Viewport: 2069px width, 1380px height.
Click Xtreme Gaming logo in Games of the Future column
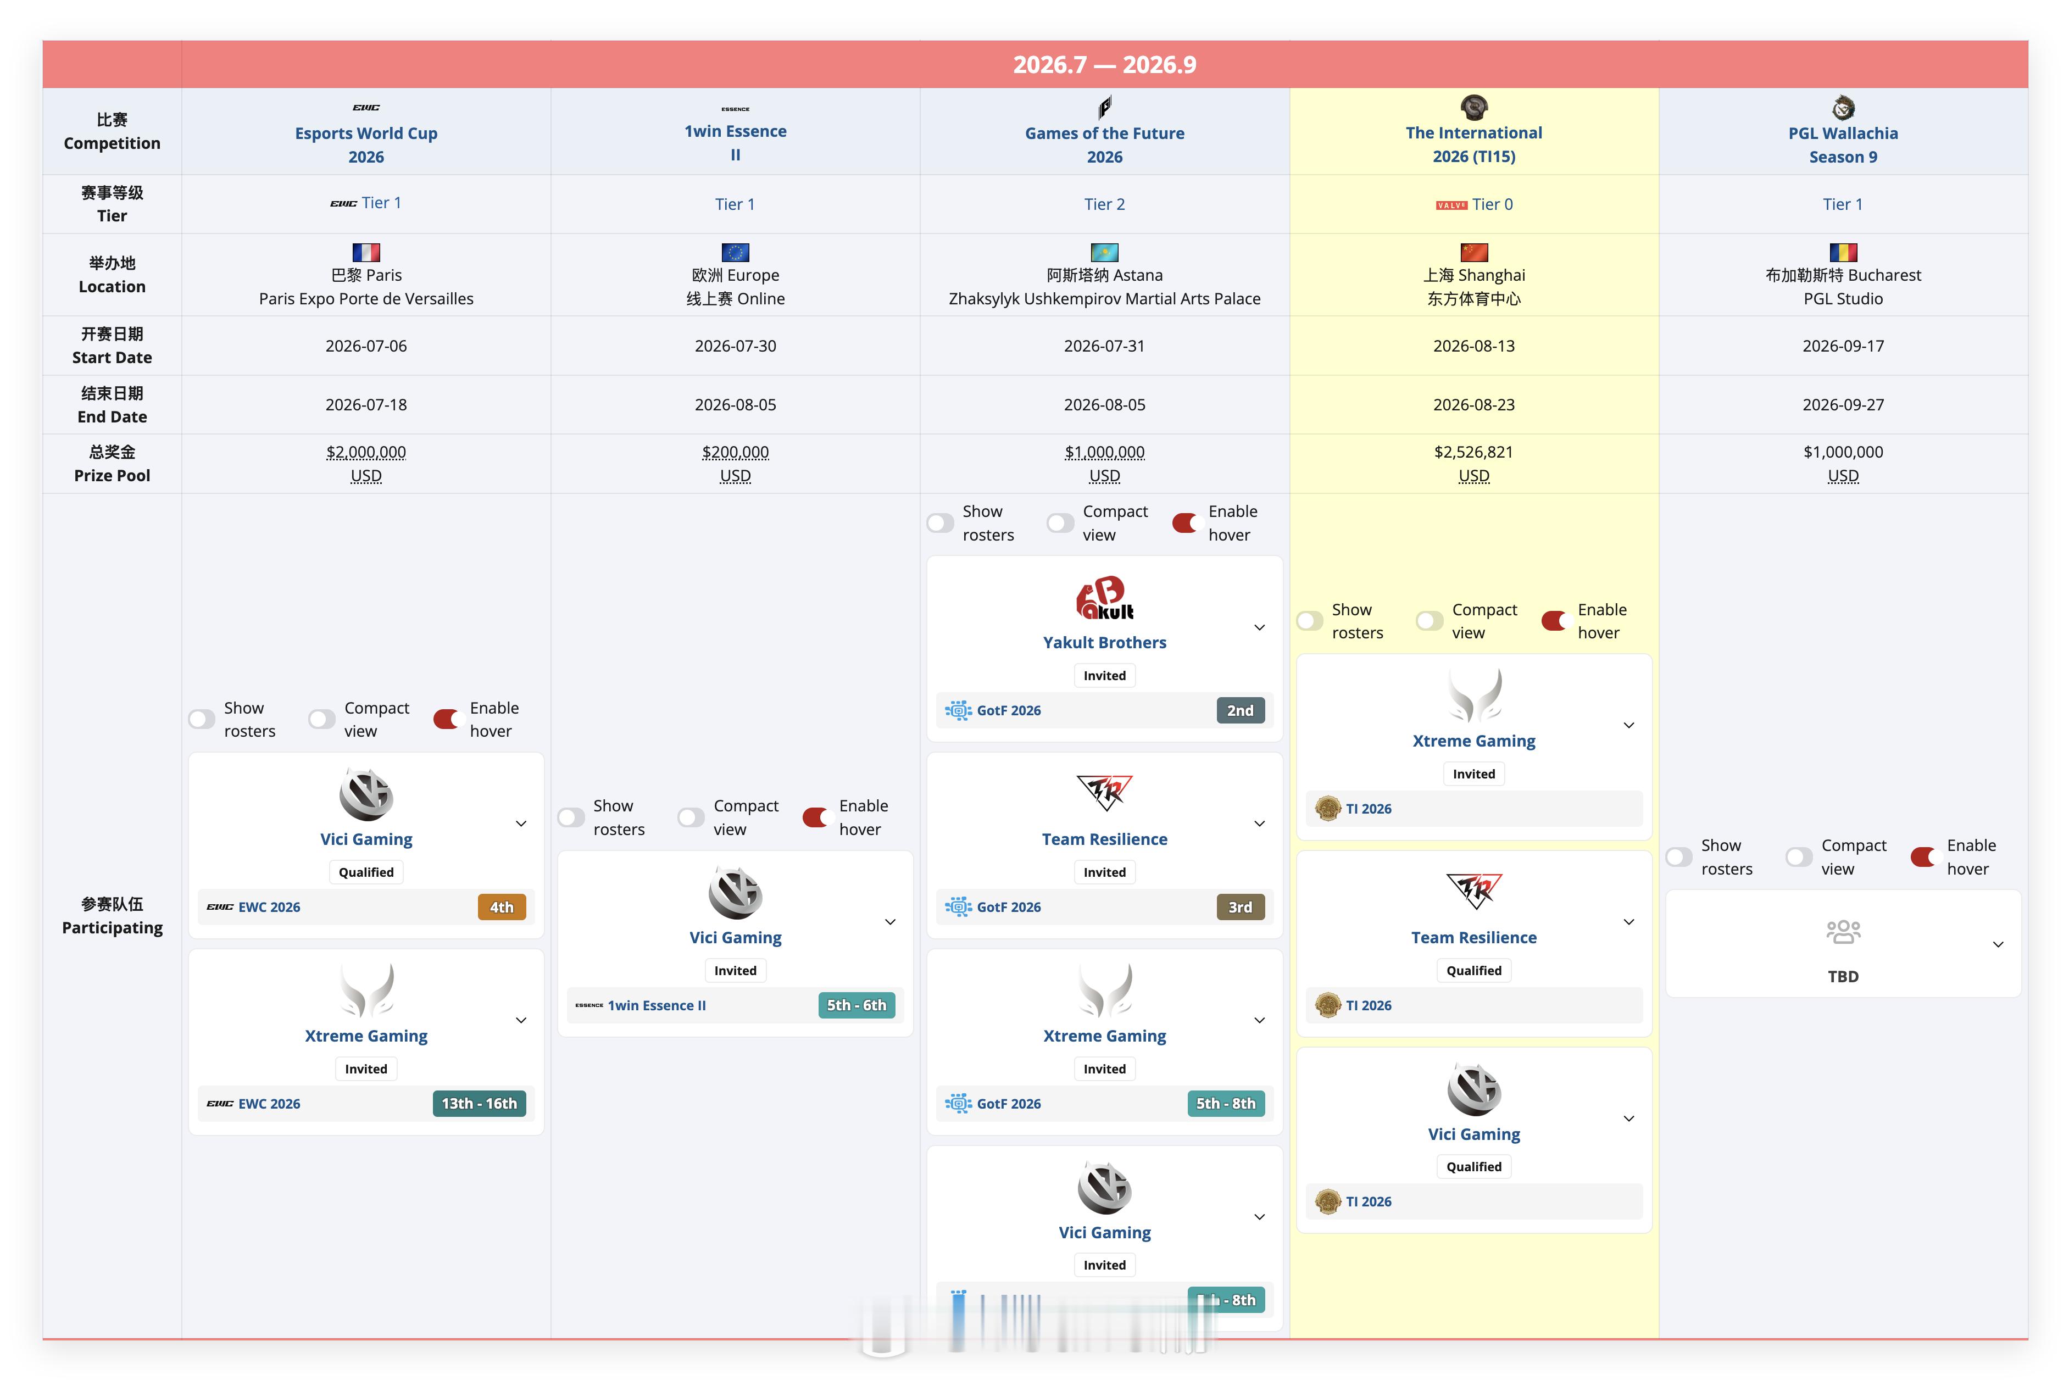tap(1104, 990)
